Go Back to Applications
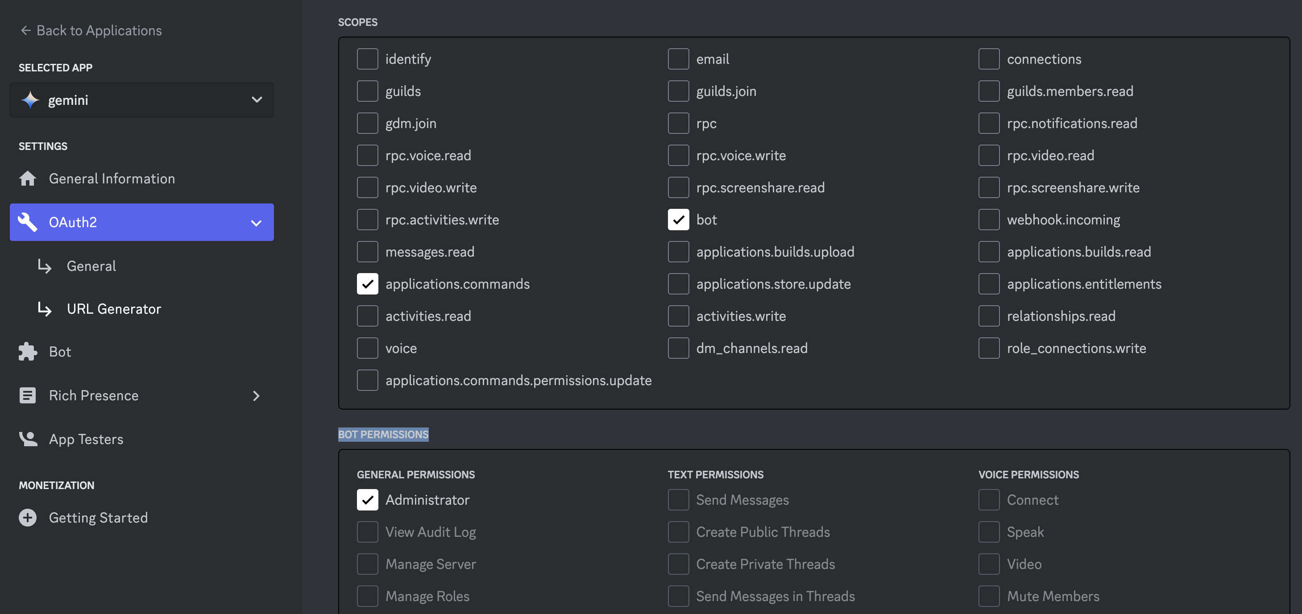Viewport: 1302px width, 614px height. [x=99, y=30]
